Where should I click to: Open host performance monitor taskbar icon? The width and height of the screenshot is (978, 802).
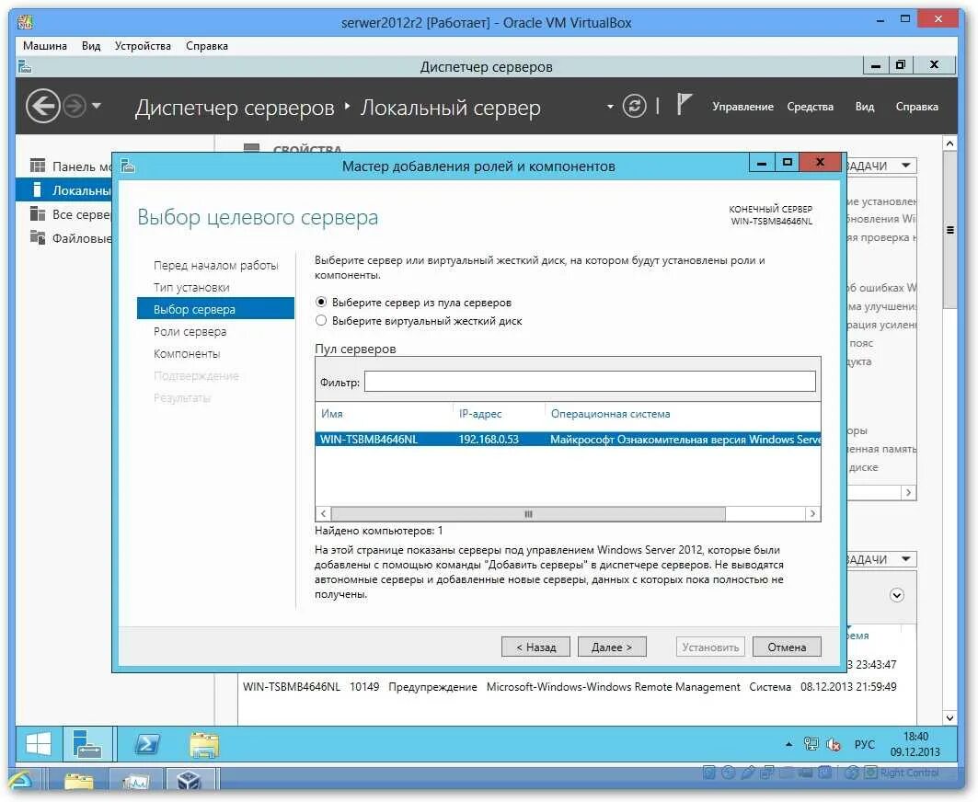[135, 782]
